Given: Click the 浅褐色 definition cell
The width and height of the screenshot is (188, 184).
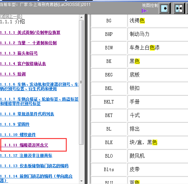Looking at the screenshot, I should pyautogui.click(x=158, y=21).
